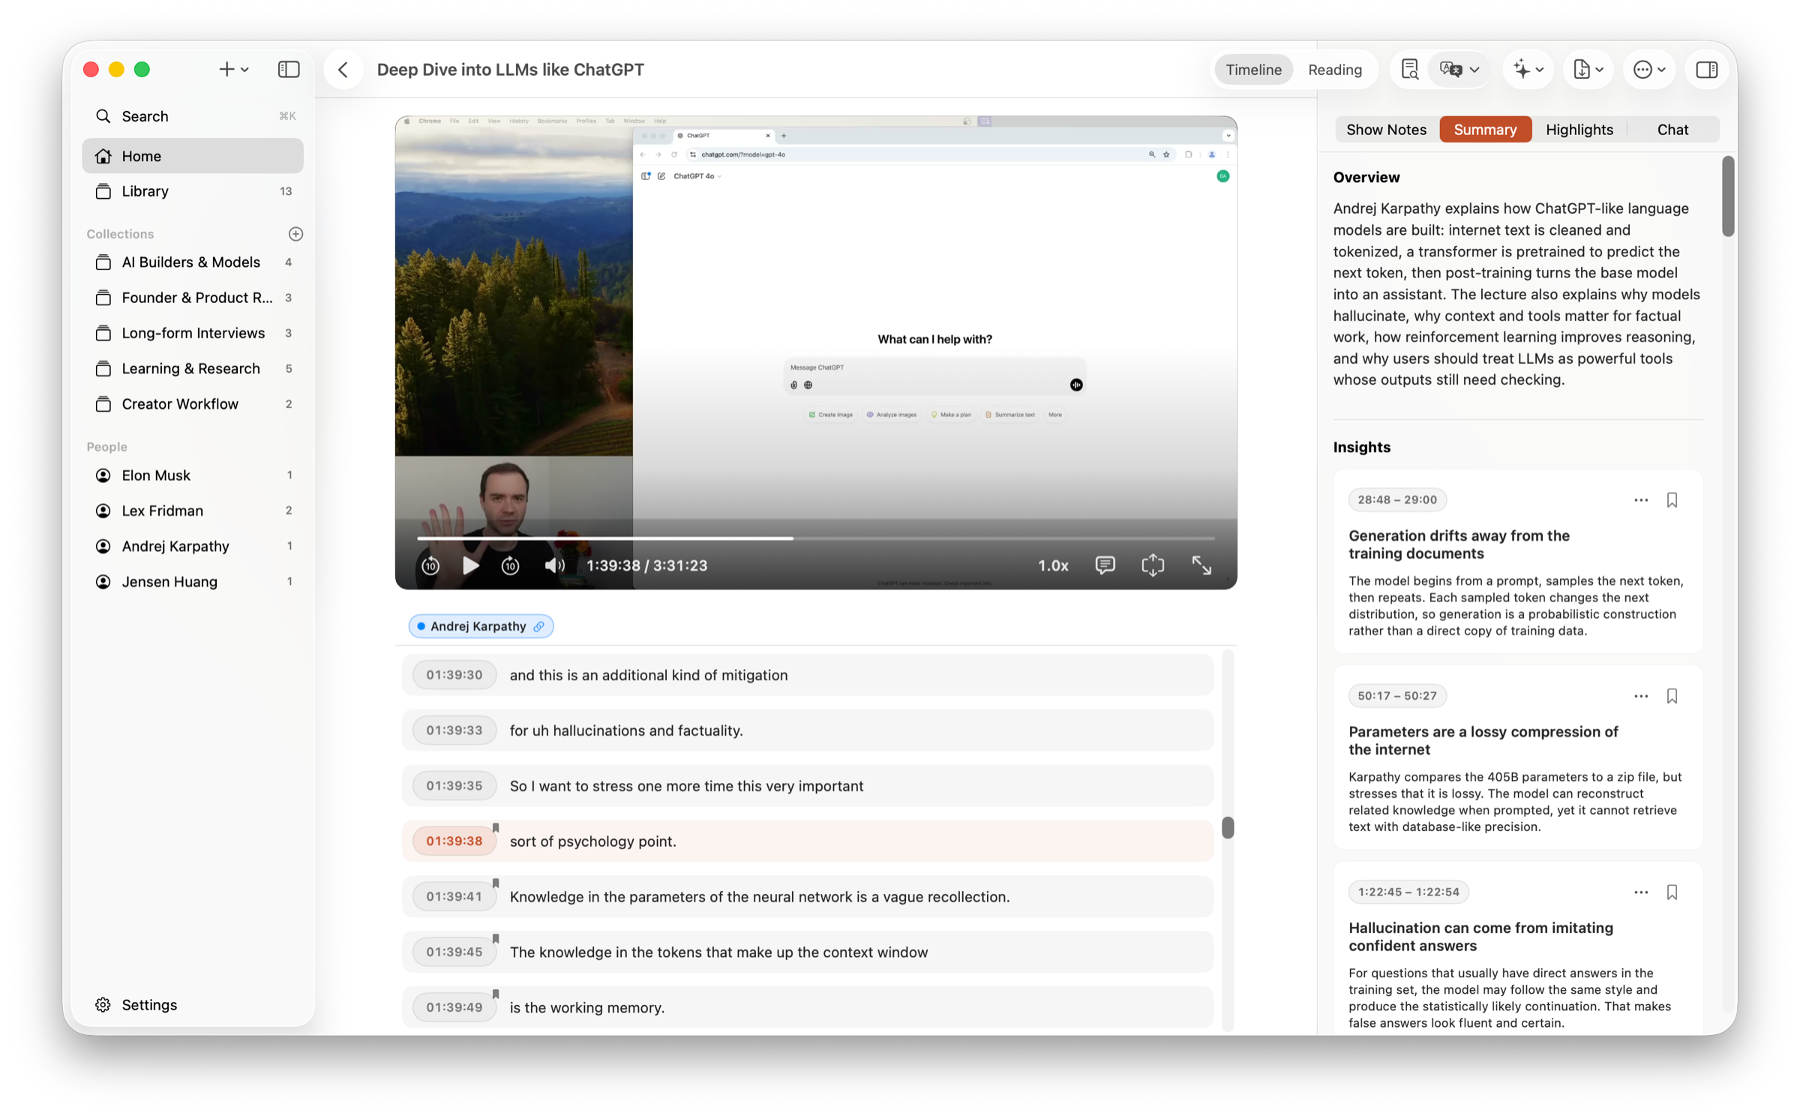Open the Library section
Viewport: 1800px width, 1116px height.
click(193, 191)
